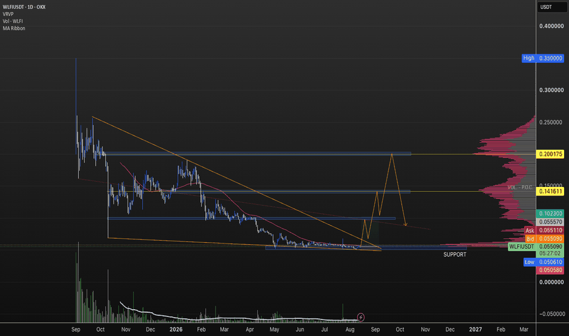
Task: Click the WLFIUSDT · 1D · OKX symbol title
Action: pos(24,7)
